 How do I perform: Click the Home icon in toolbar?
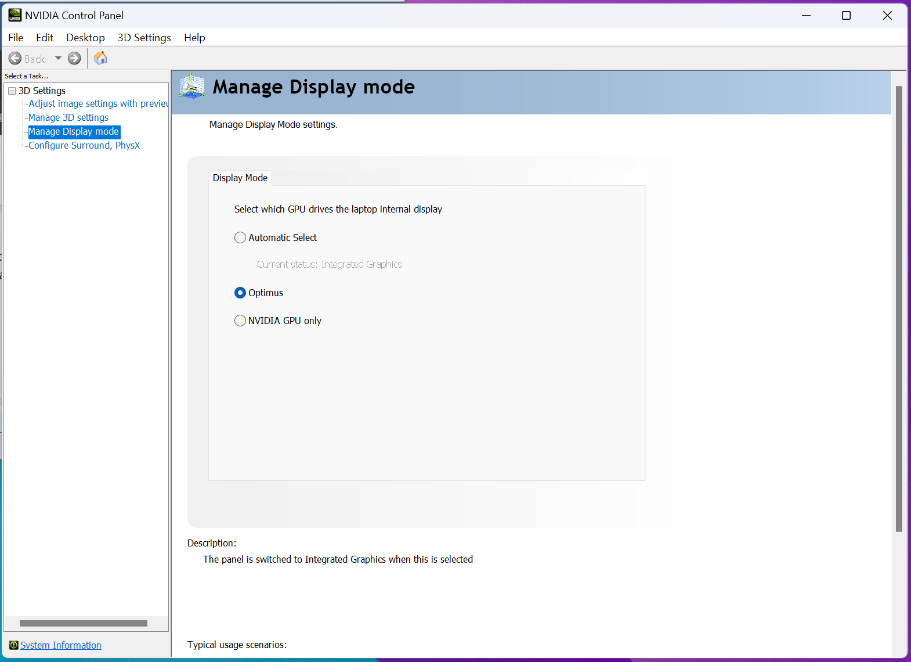[x=100, y=58]
